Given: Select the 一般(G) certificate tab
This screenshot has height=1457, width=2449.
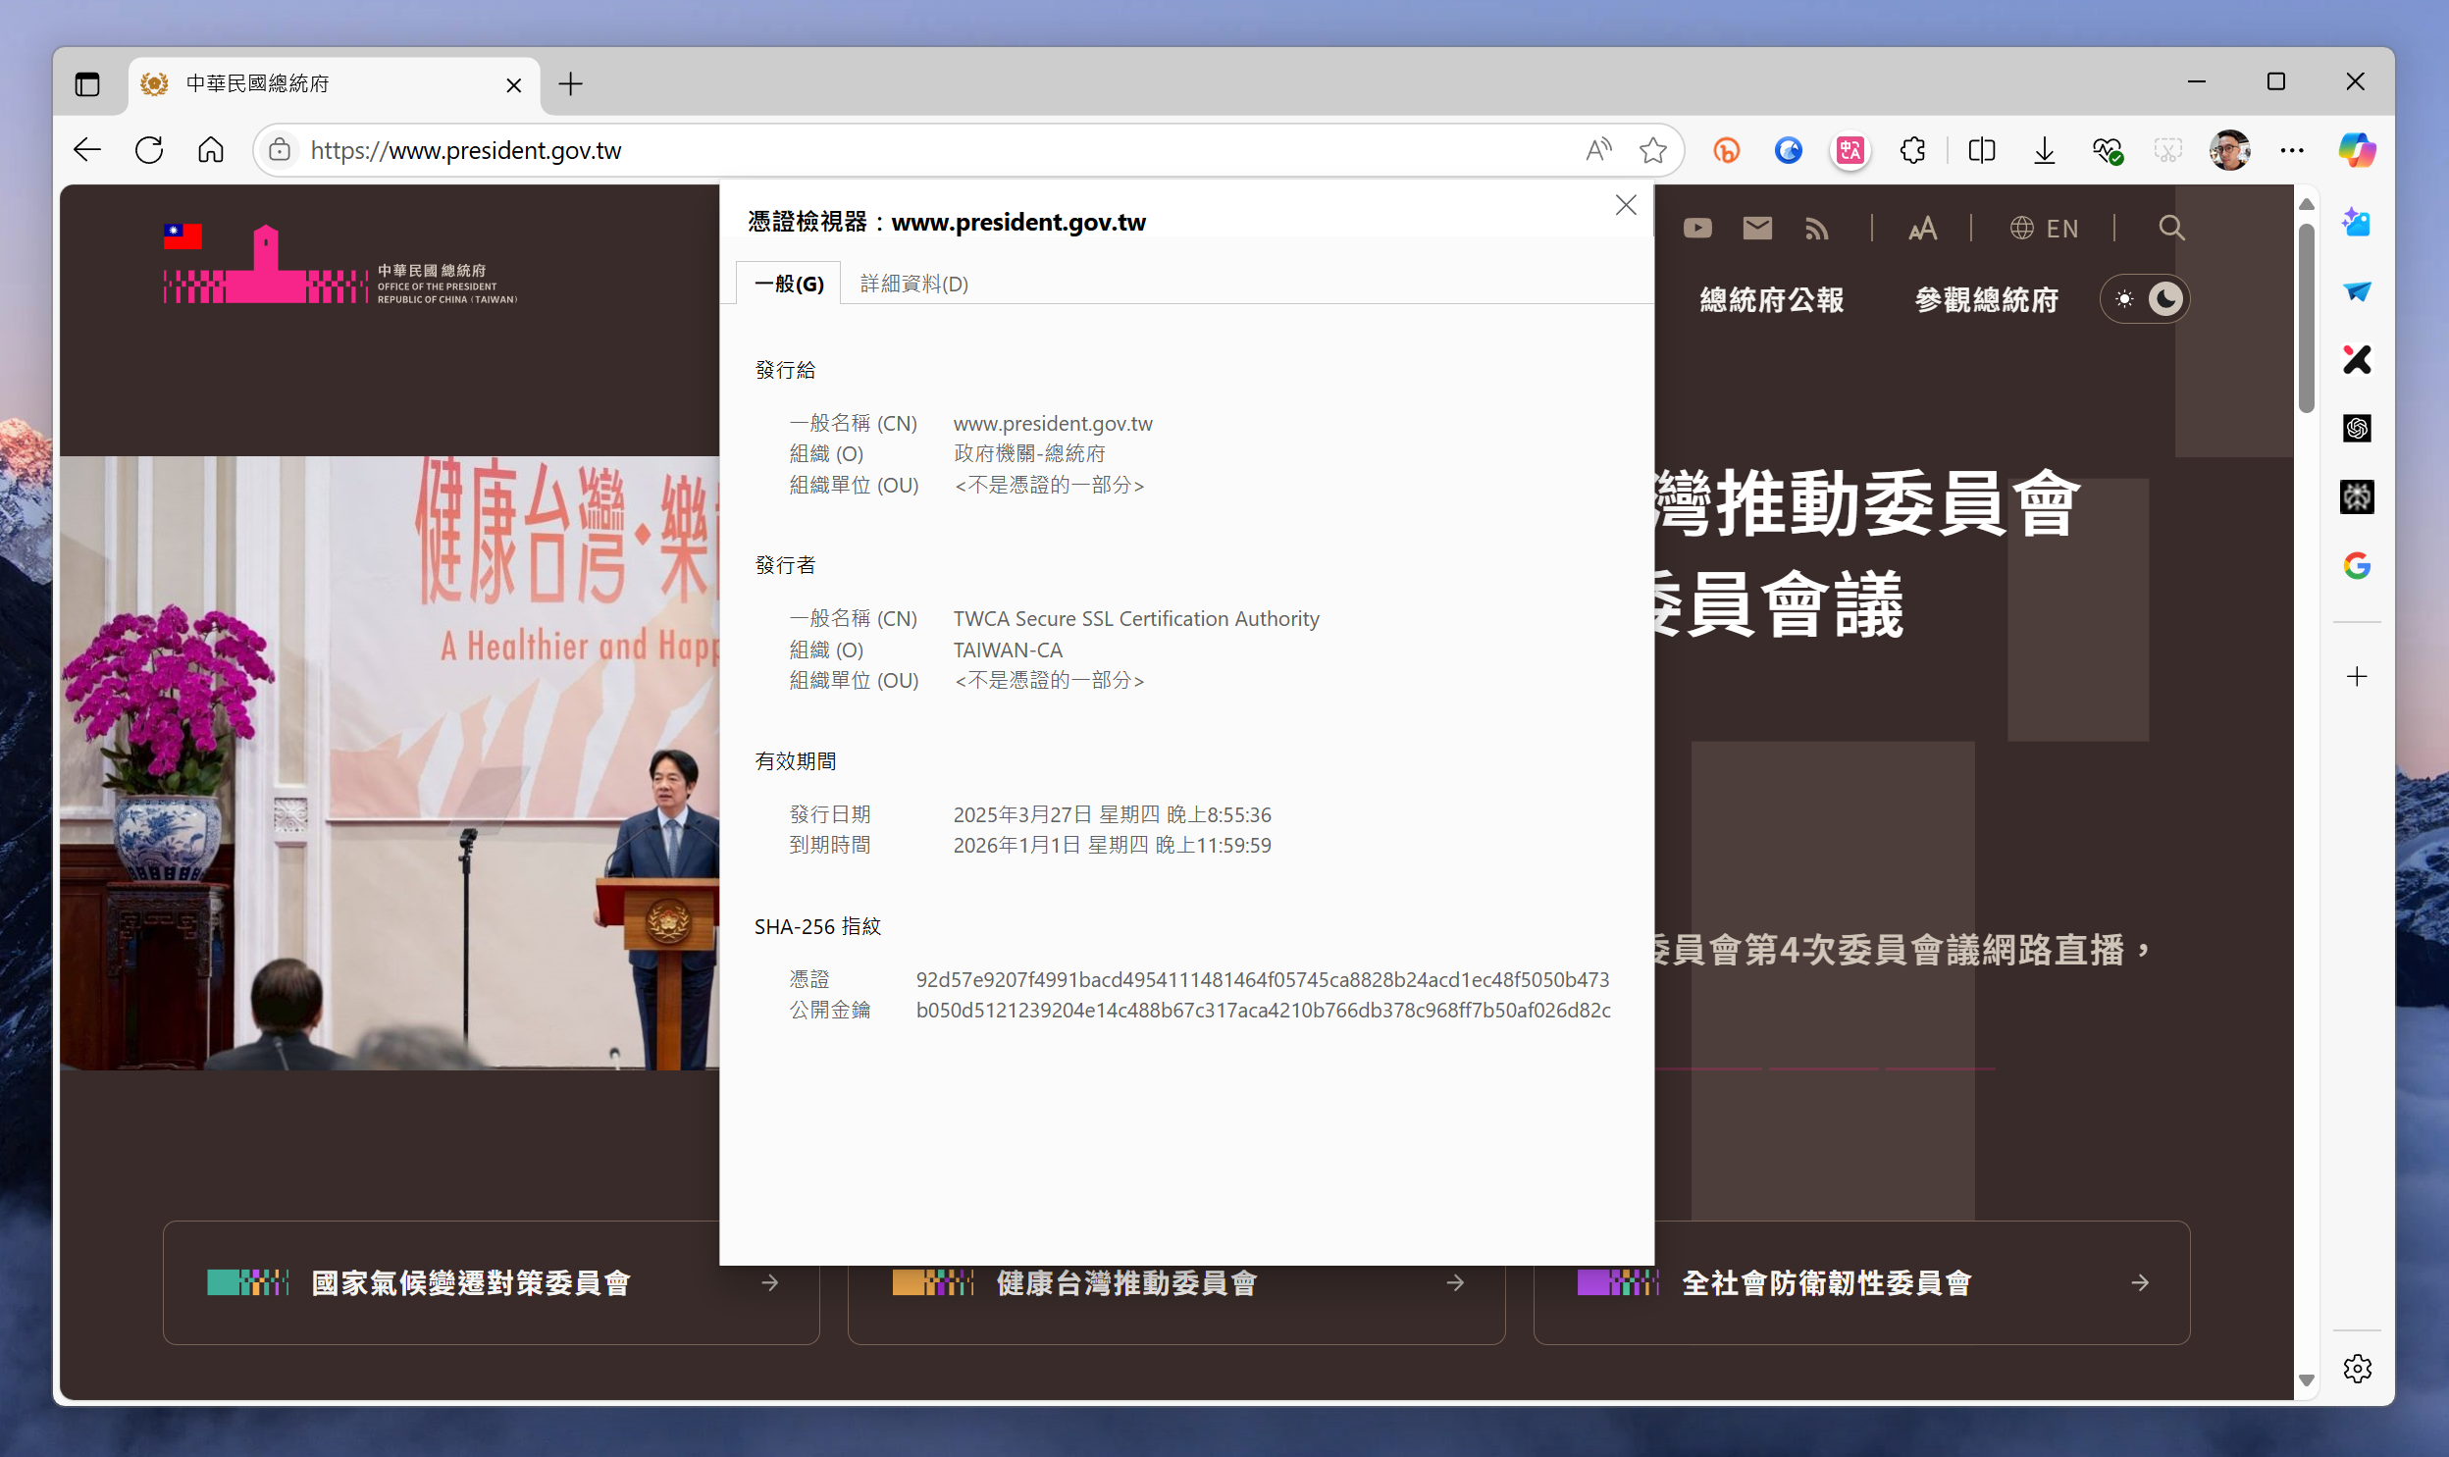Looking at the screenshot, I should 788,284.
